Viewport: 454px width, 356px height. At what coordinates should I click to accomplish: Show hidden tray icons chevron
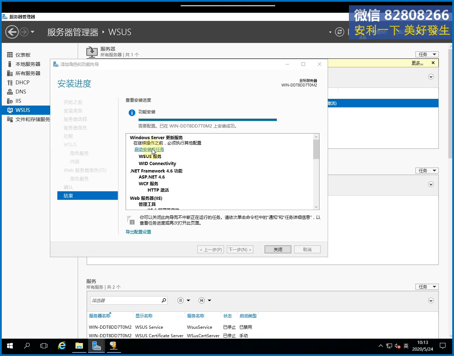point(381,346)
